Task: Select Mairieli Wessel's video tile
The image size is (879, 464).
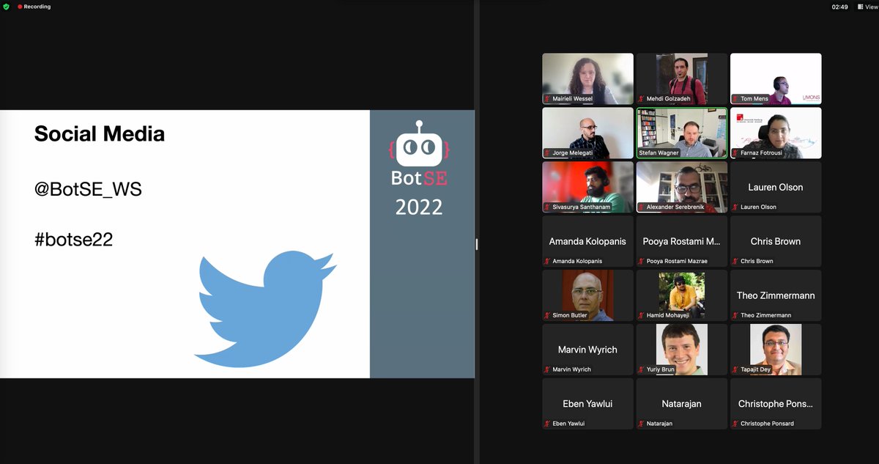Action: click(x=587, y=78)
